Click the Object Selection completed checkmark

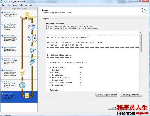click(x=2, y=24)
